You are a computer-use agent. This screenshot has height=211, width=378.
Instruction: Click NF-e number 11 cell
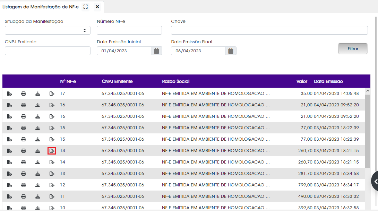tap(62, 196)
